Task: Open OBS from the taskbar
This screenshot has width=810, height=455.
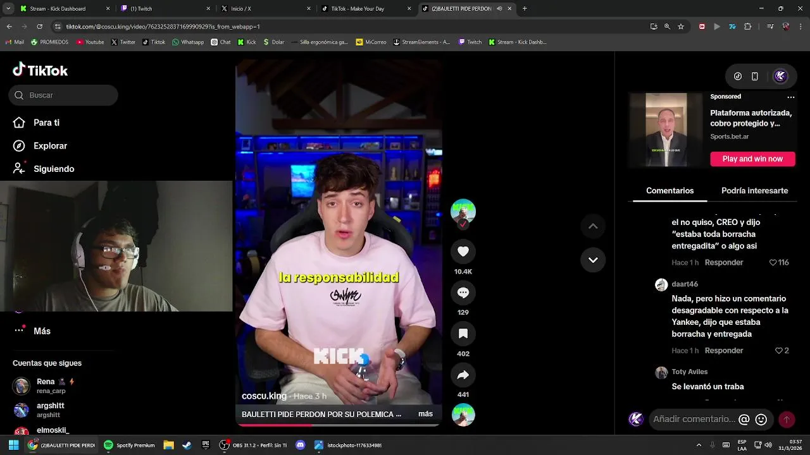Action: [252, 446]
